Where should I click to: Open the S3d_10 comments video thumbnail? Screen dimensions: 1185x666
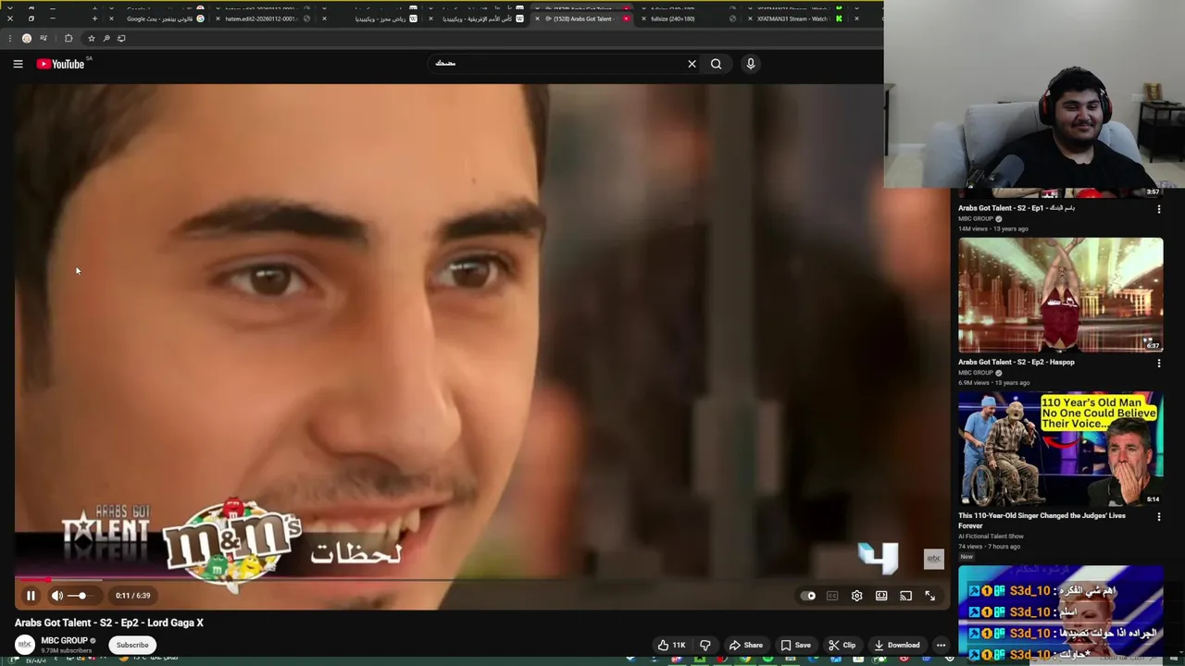click(1060, 613)
